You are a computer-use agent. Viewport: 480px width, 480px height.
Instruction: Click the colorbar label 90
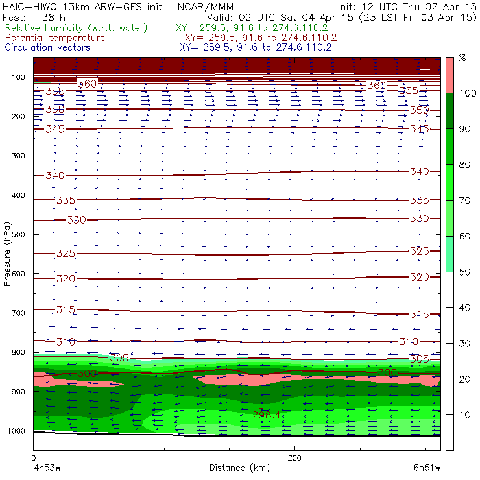click(464, 129)
